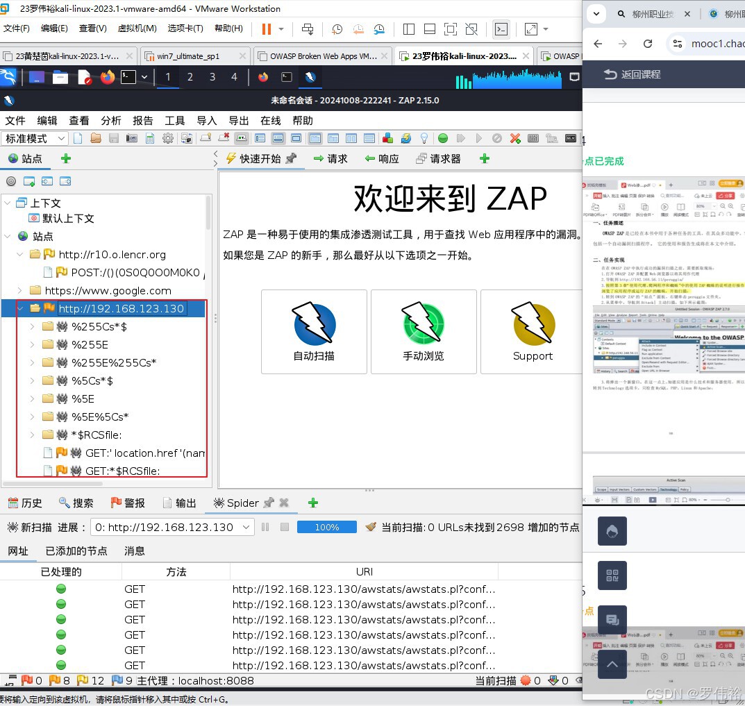The height and width of the screenshot is (706, 745).
Task: Open ZAP Session Properties clipboard icon
Action: (x=150, y=138)
